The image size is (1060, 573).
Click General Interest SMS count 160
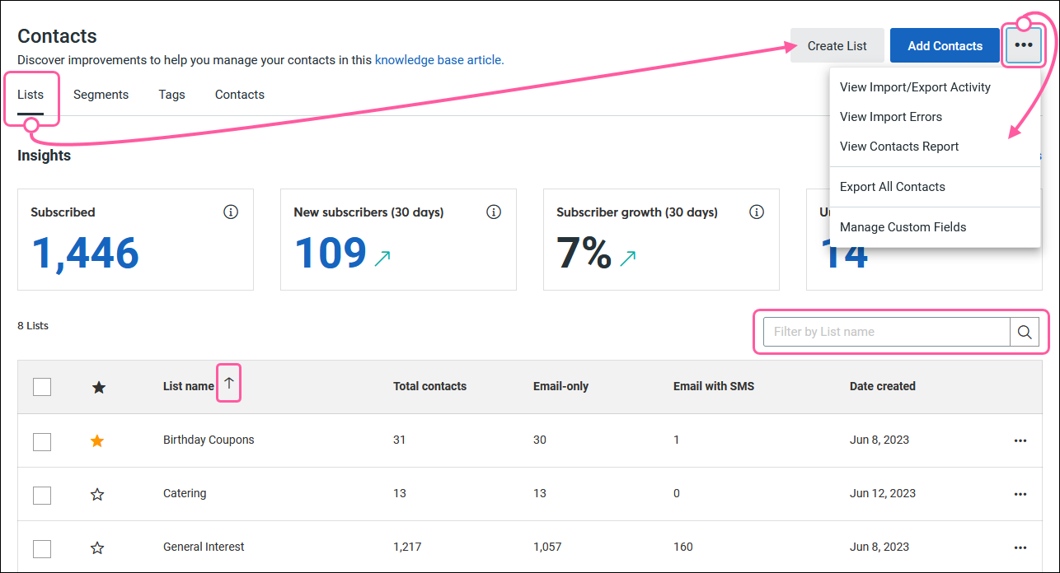[x=683, y=547]
